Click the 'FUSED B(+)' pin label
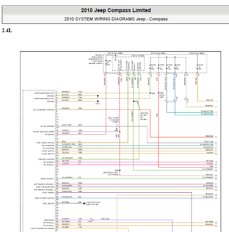The height and width of the screenshot is (232, 229). tap(50, 134)
